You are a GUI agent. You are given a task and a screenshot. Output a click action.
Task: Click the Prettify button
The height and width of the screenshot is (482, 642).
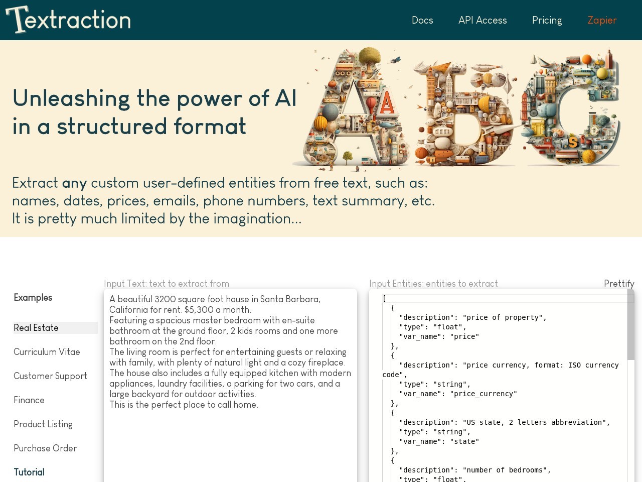[619, 284]
